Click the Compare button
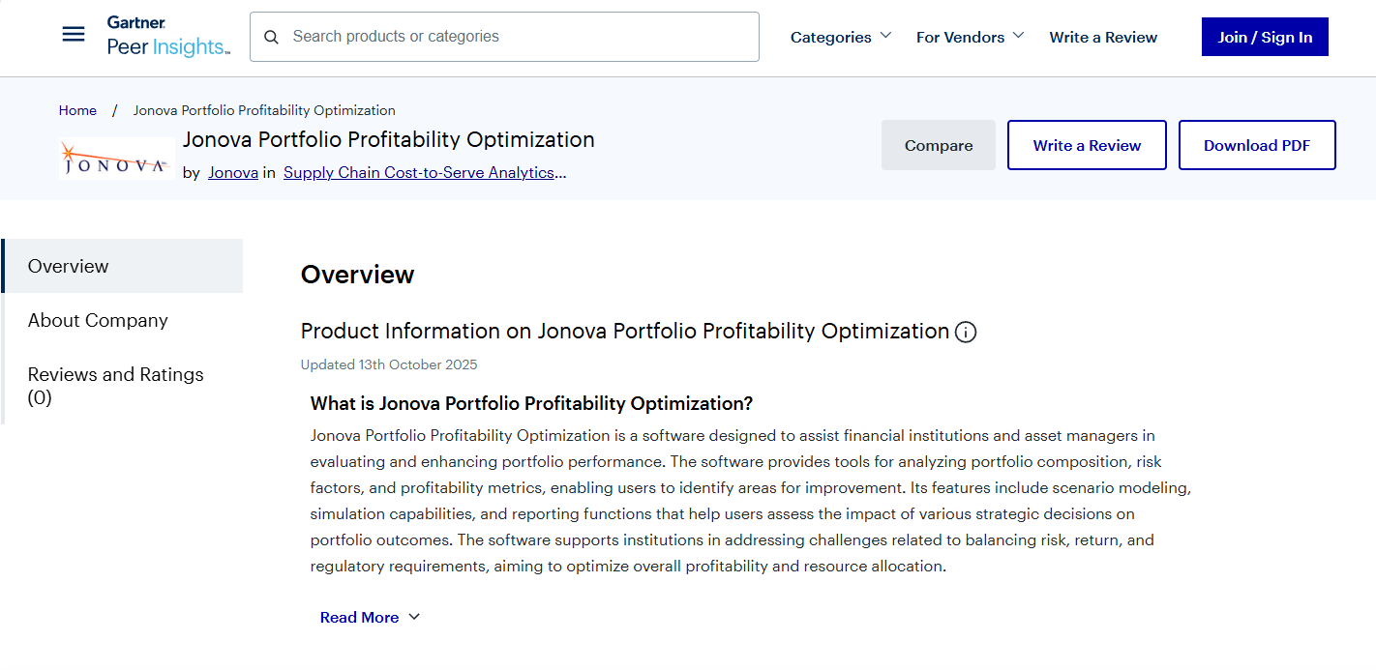The height and width of the screenshot is (670, 1376). (939, 145)
